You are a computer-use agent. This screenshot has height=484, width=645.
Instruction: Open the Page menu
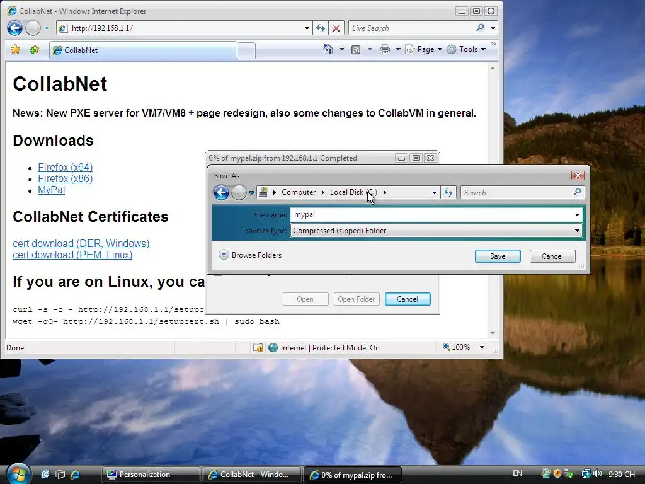[x=424, y=49]
